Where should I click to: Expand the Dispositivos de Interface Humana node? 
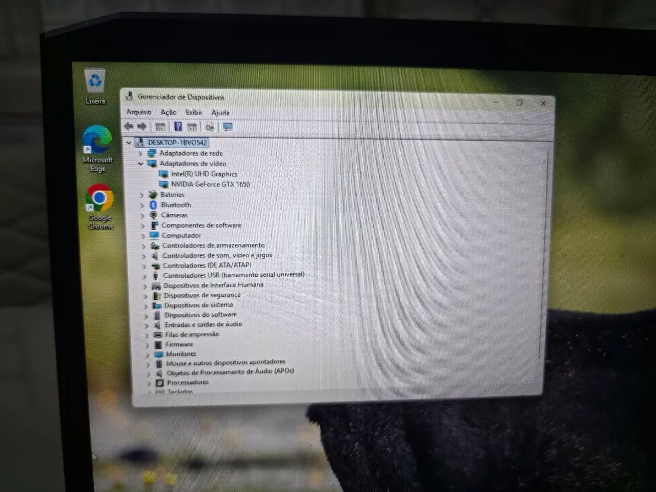coord(145,286)
